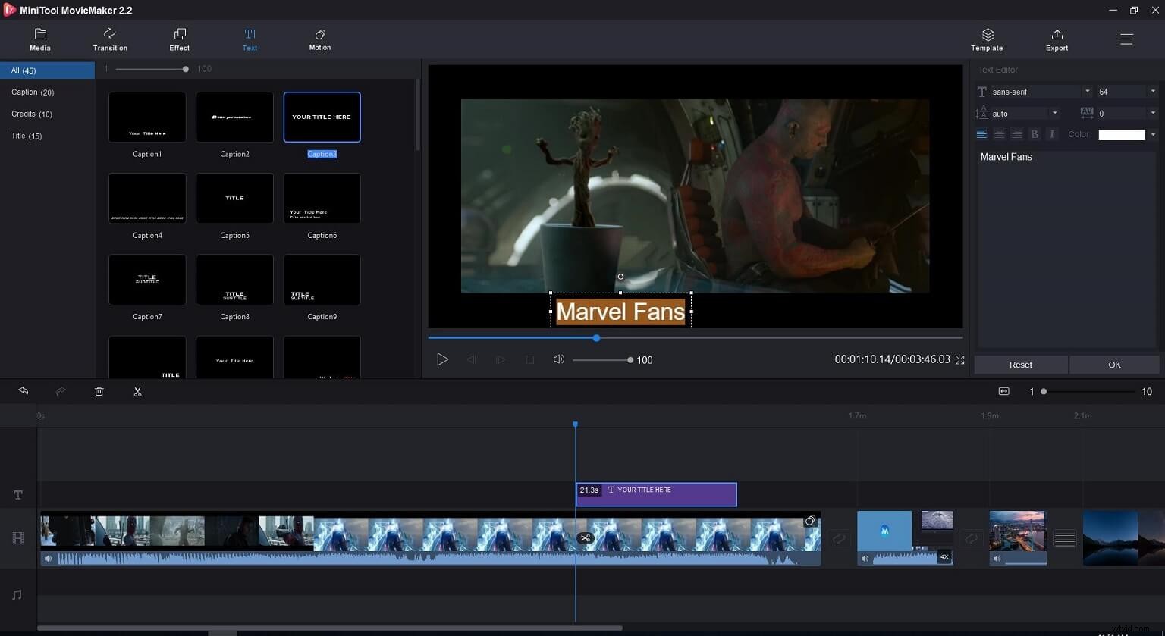Enable center text alignment
The height and width of the screenshot is (636, 1165).
click(x=999, y=133)
